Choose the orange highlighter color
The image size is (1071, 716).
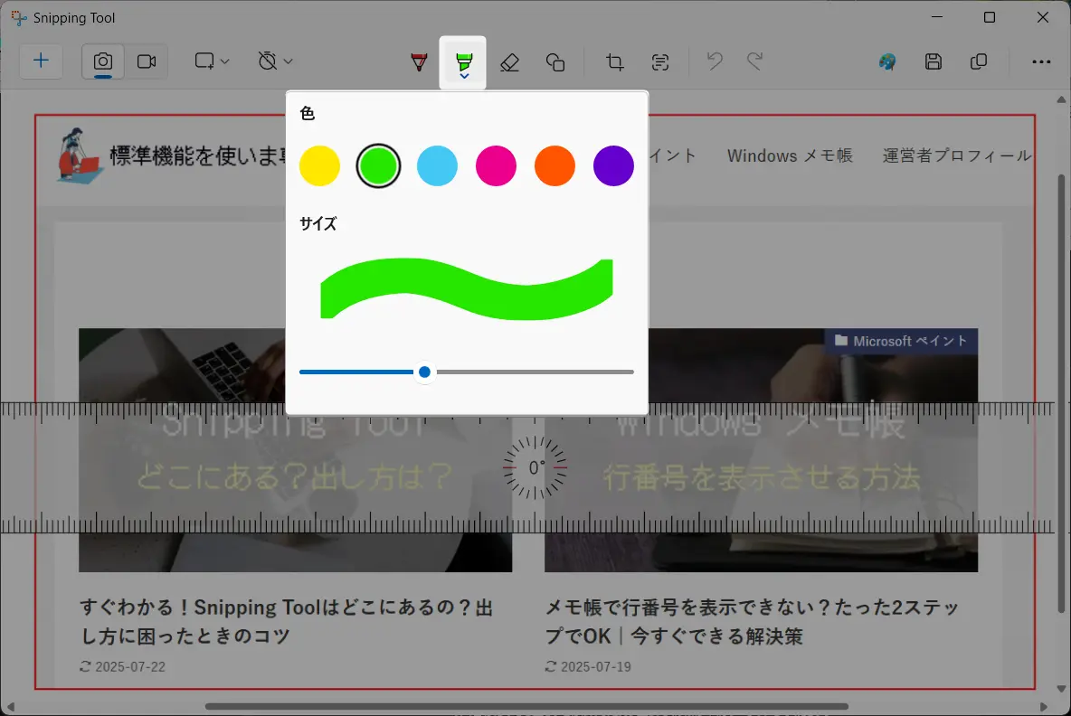click(554, 165)
